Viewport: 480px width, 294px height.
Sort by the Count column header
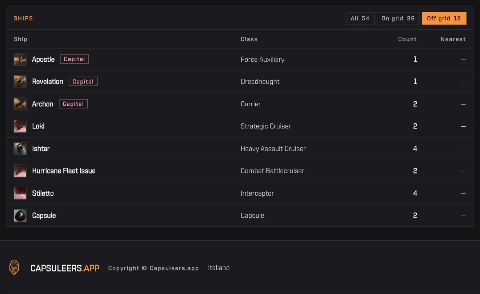click(407, 39)
